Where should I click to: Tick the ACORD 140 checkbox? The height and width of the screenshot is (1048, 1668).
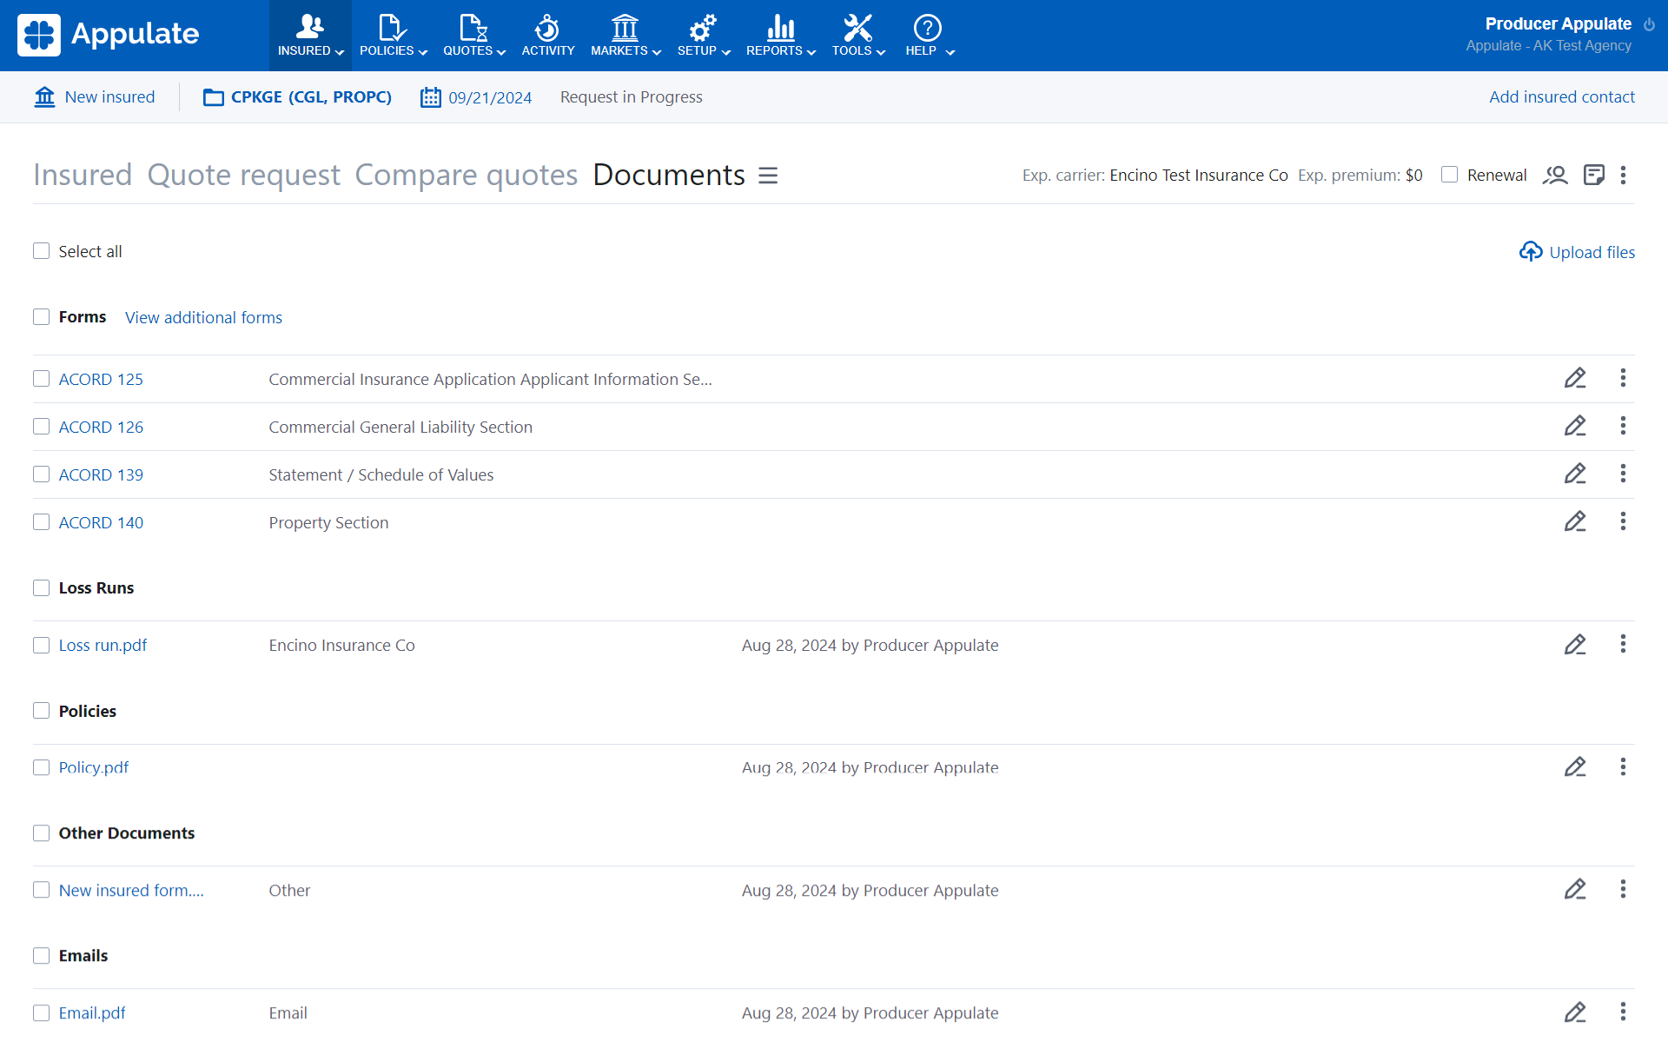[x=41, y=522]
